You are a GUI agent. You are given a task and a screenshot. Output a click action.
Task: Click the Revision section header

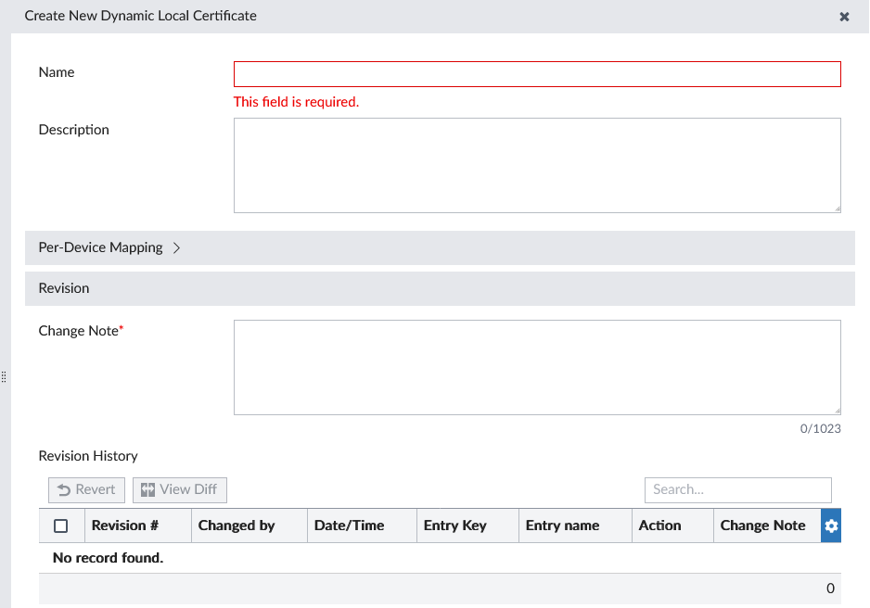[x=440, y=288]
